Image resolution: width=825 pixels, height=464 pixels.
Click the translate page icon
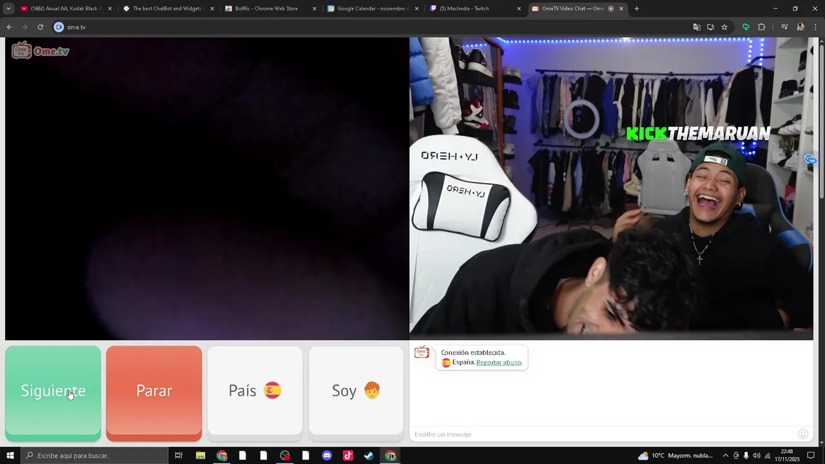coord(697,27)
